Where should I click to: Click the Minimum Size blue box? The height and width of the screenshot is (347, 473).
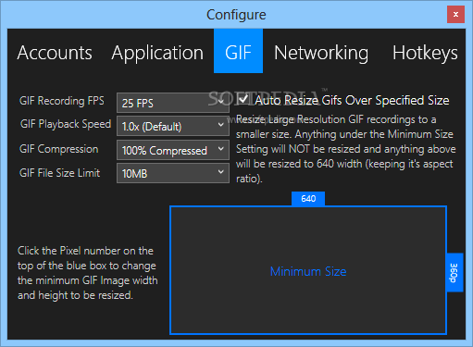(x=308, y=270)
